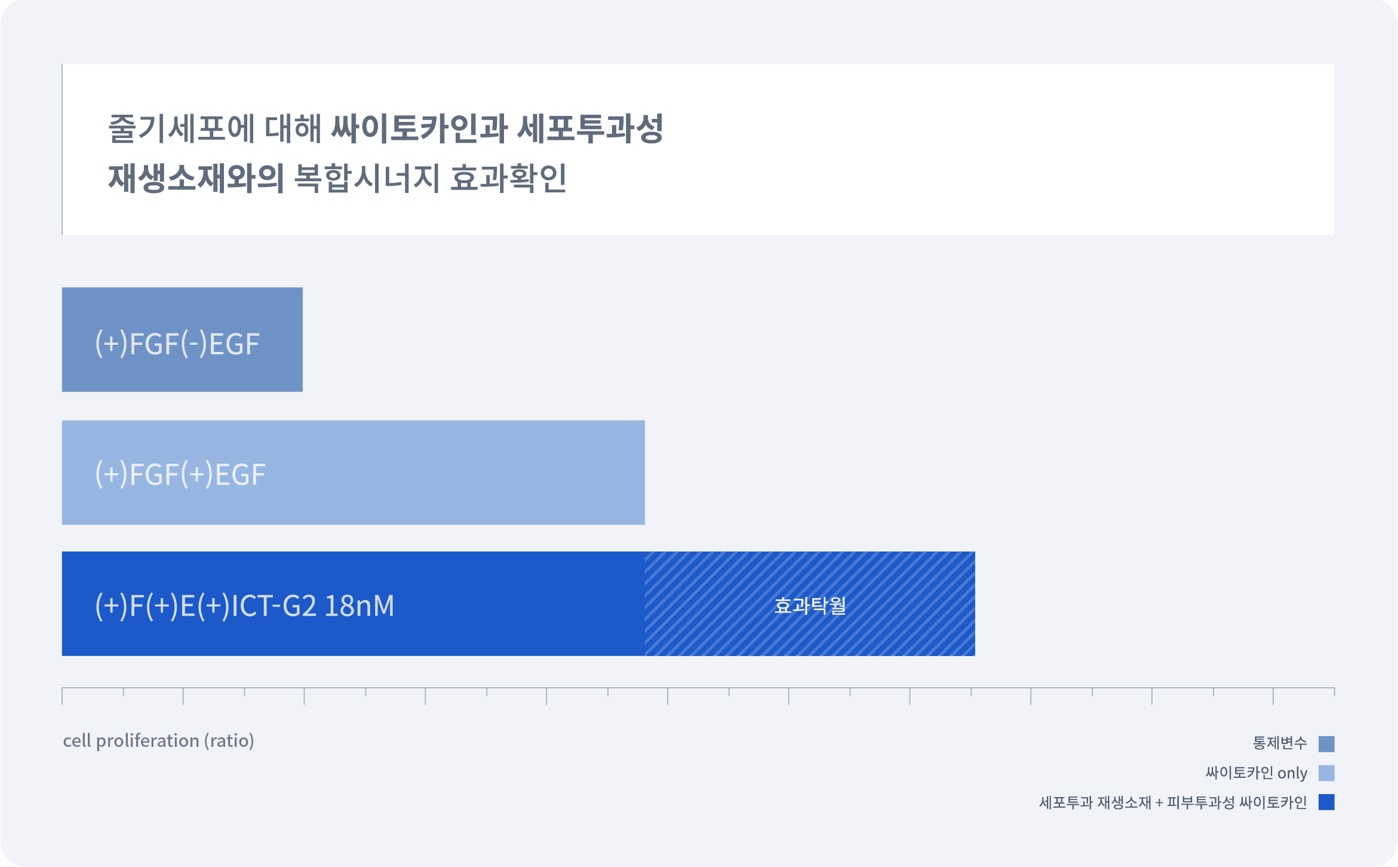The image size is (1398, 867).
Task: Click the (+)FGF(-)EGF bar
Action: [x=182, y=339]
